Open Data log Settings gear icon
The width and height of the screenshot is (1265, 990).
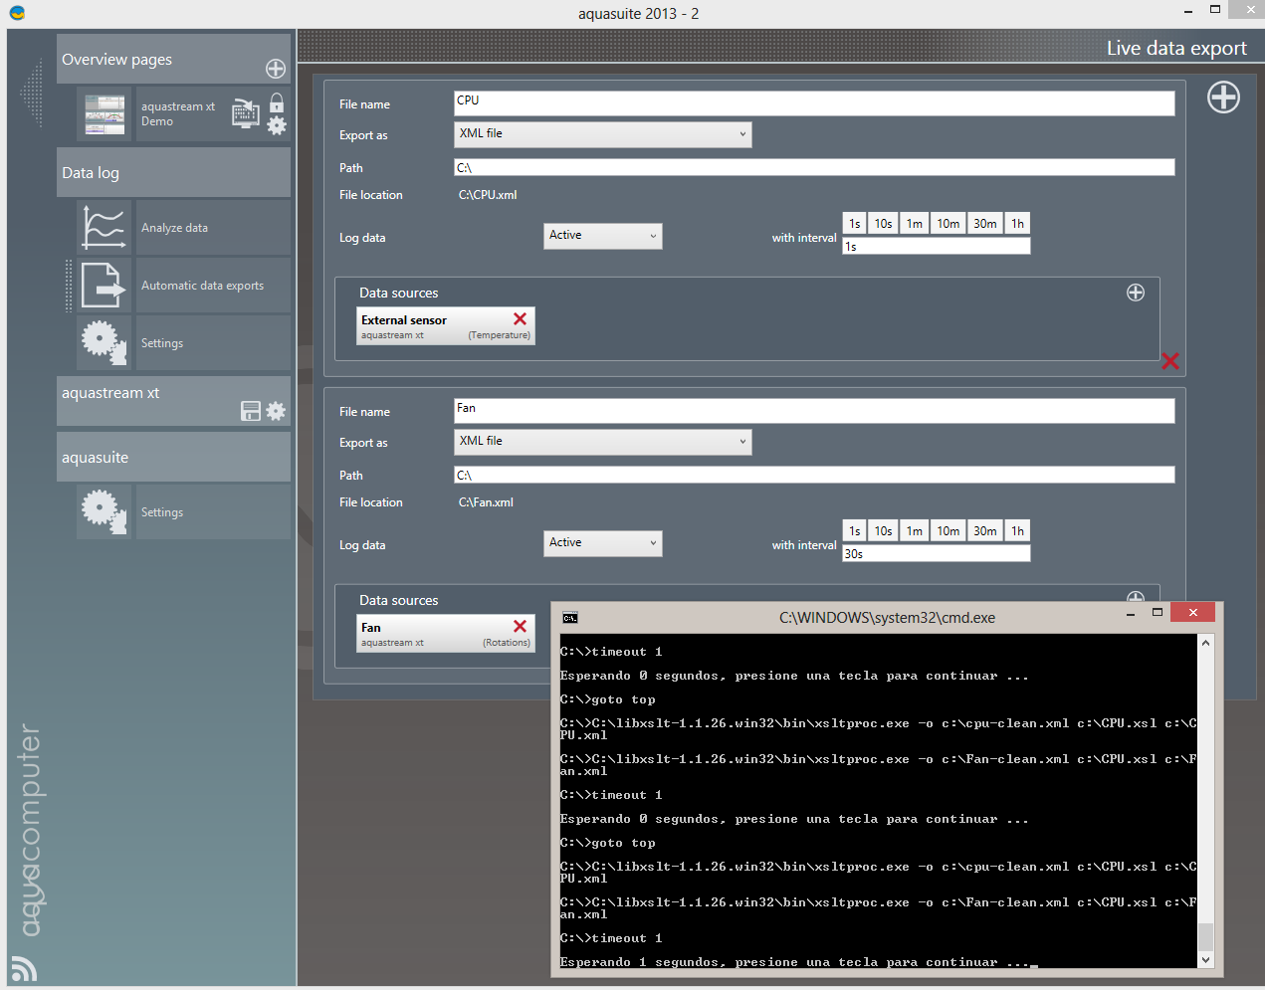[x=104, y=343]
